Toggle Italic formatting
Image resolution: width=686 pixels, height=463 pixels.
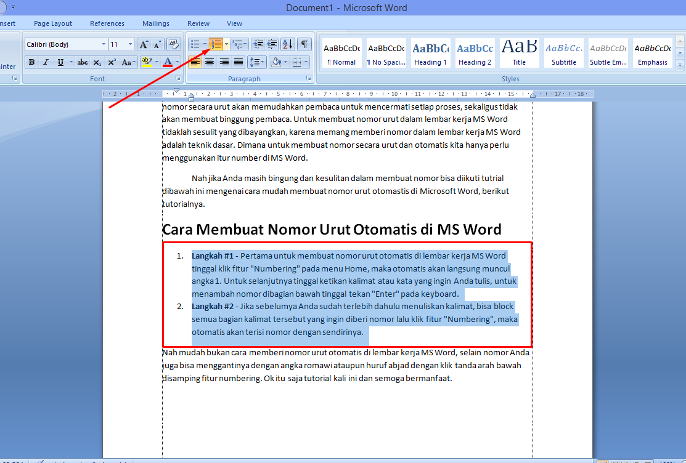tap(46, 62)
